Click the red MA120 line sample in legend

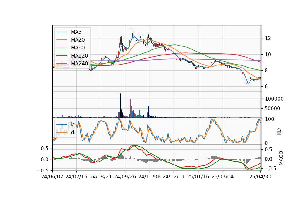pyautogui.click(x=62, y=56)
